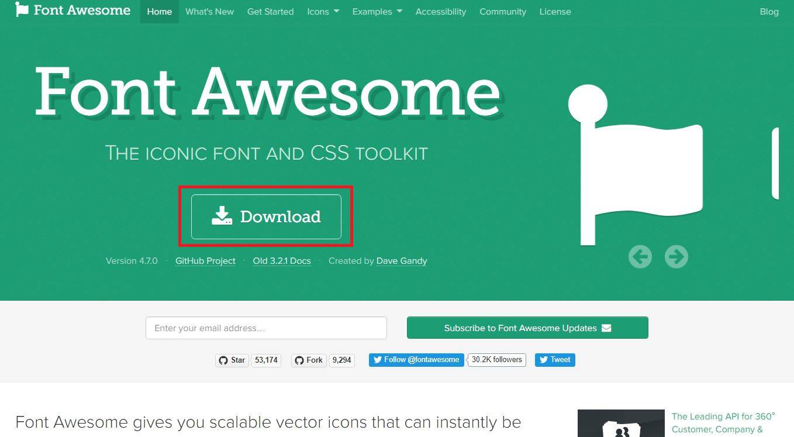Expand the Examples dropdown menu
The height and width of the screenshot is (437, 794).
click(x=377, y=12)
